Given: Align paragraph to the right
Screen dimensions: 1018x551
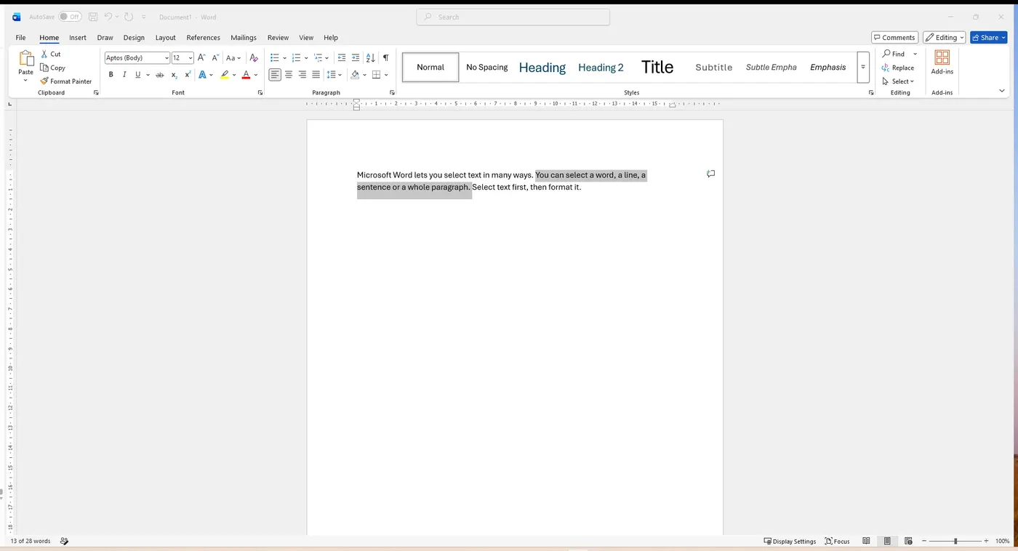Looking at the screenshot, I should point(302,75).
